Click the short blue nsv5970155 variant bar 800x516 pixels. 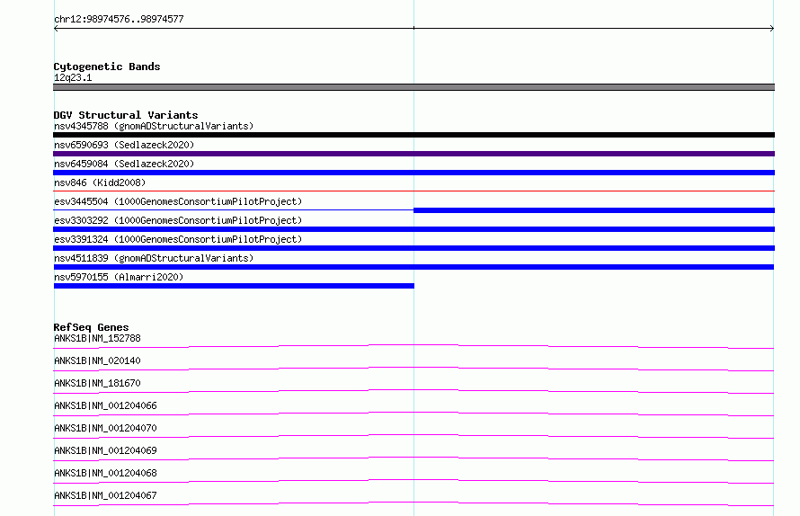click(x=235, y=286)
